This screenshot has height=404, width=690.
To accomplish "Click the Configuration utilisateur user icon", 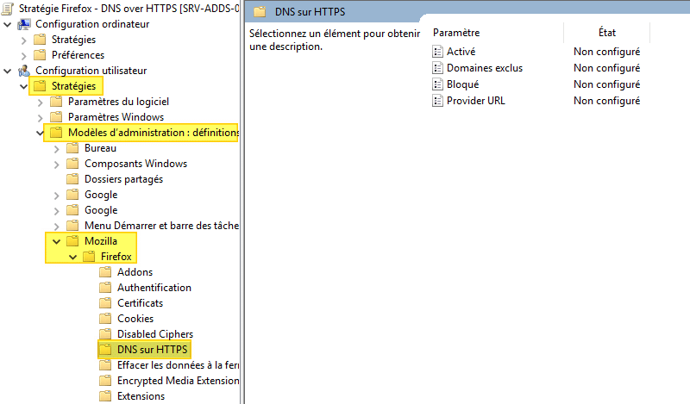I will coord(24,71).
